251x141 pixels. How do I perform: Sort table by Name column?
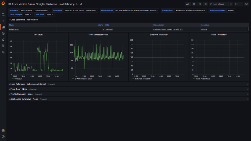[x=12, y=25]
